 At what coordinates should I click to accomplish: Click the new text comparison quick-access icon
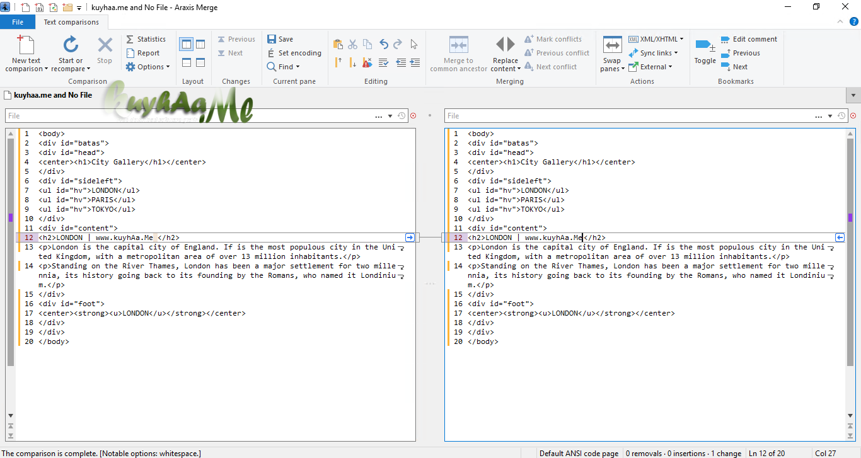25,7
